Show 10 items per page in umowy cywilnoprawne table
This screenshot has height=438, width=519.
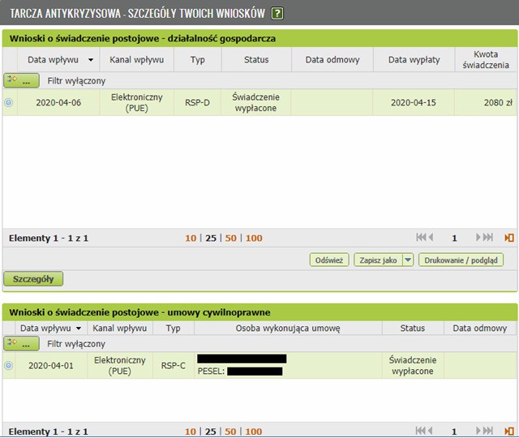click(x=191, y=432)
